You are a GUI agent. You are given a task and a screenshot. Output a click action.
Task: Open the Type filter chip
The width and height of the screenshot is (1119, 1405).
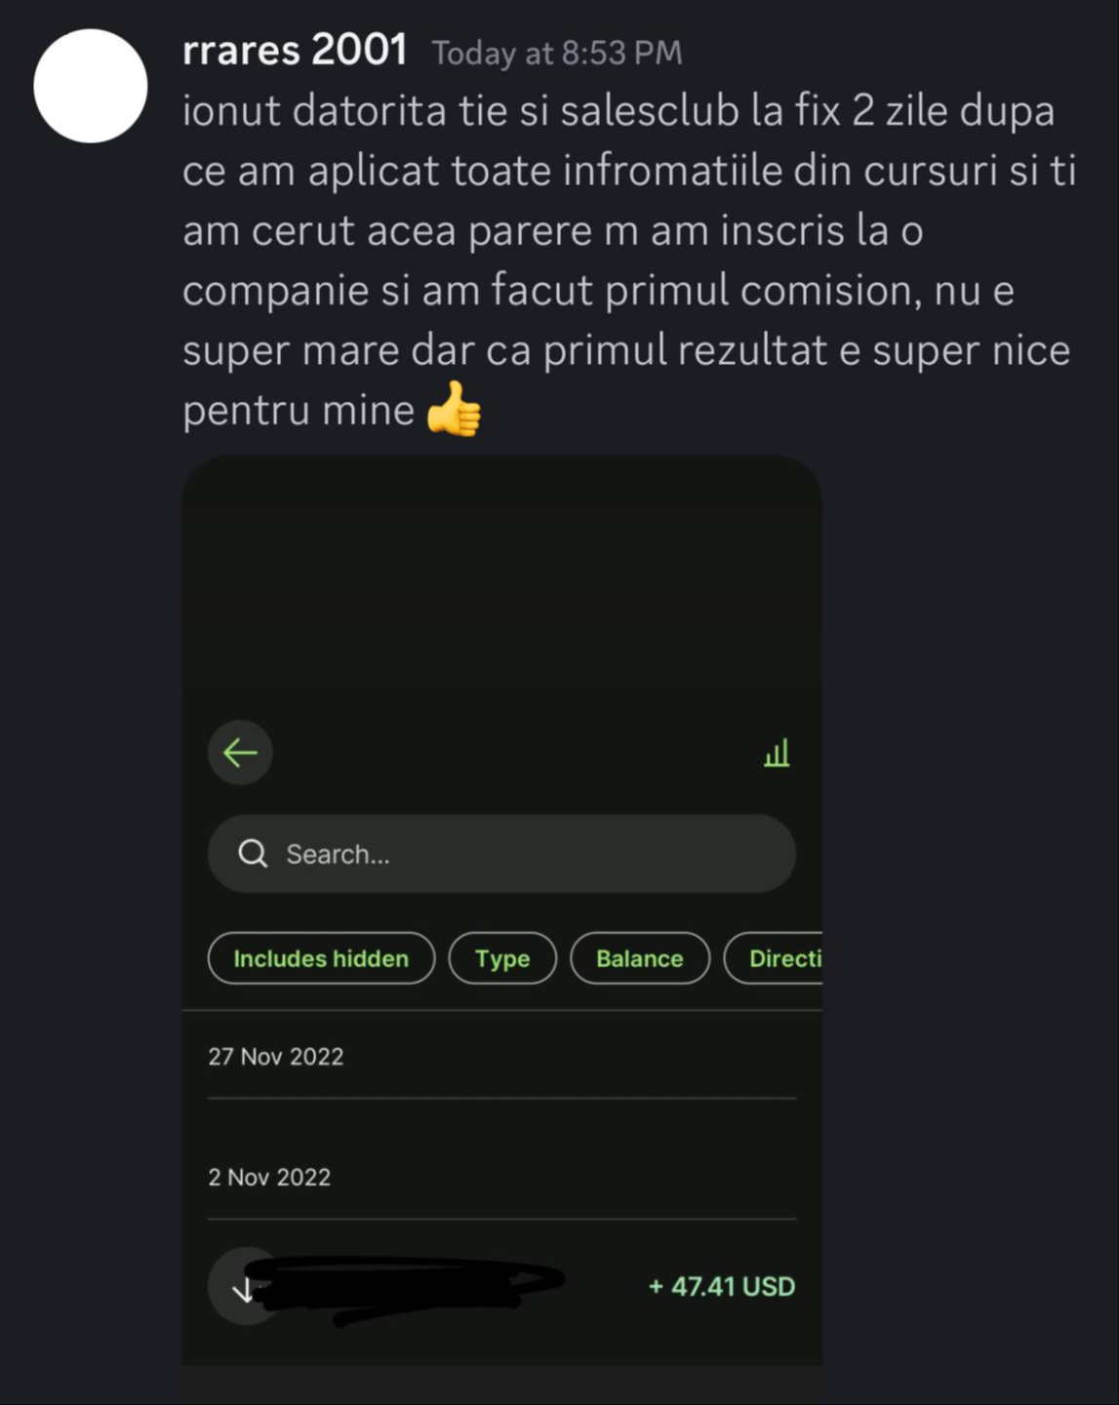pos(502,958)
